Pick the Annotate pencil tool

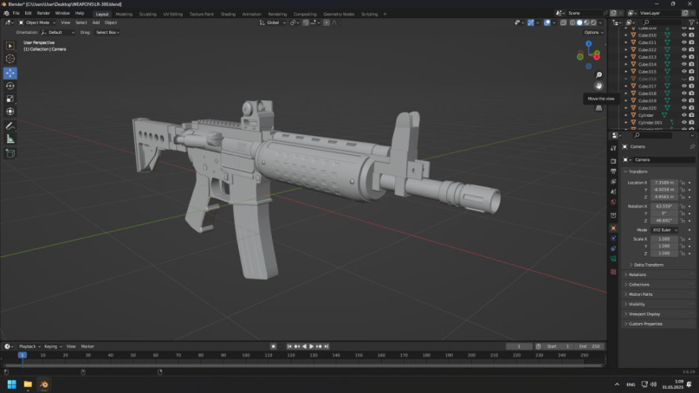coord(10,126)
